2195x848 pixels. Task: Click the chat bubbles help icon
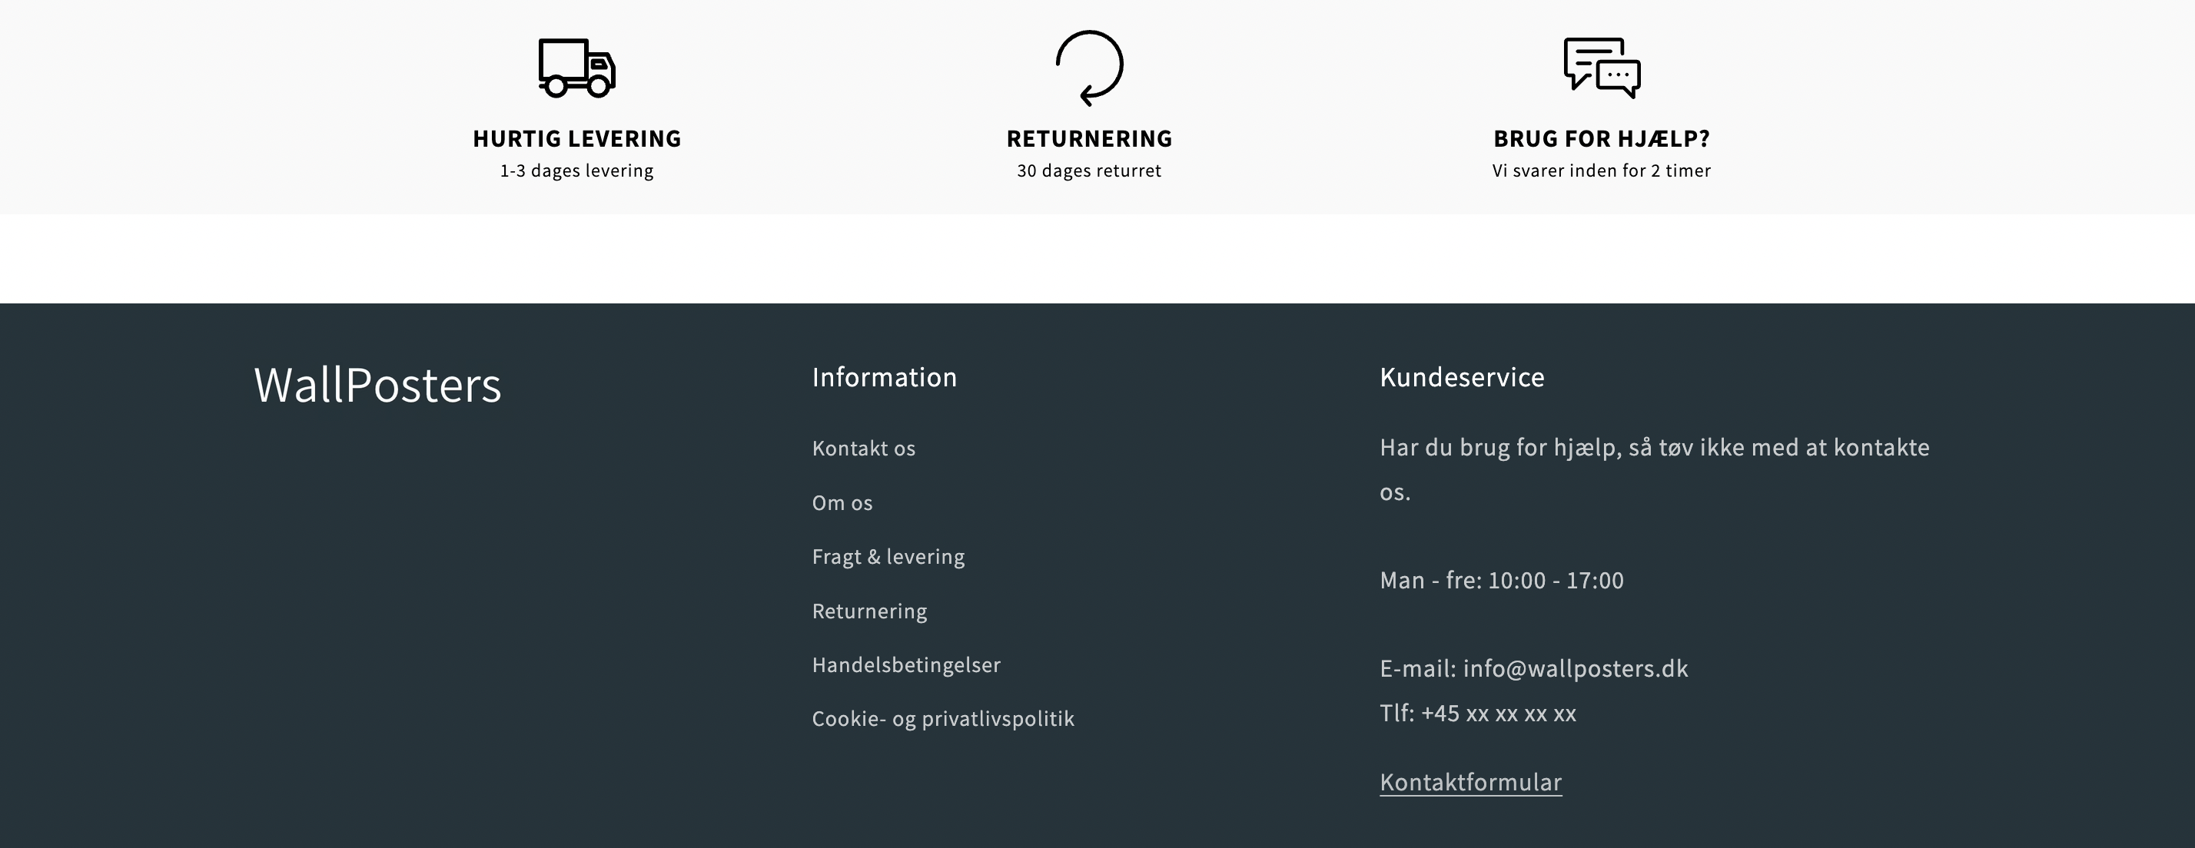click(x=1601, y=68)
